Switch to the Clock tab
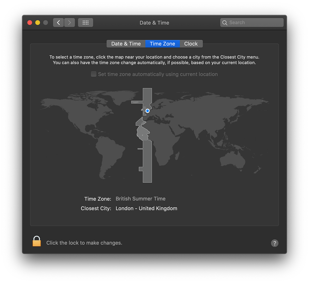 pyautogui.click(x=191, y=44)
